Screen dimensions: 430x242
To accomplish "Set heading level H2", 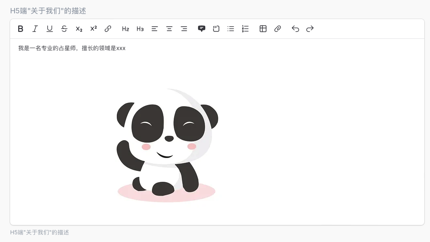I will [x=126, y=29].
